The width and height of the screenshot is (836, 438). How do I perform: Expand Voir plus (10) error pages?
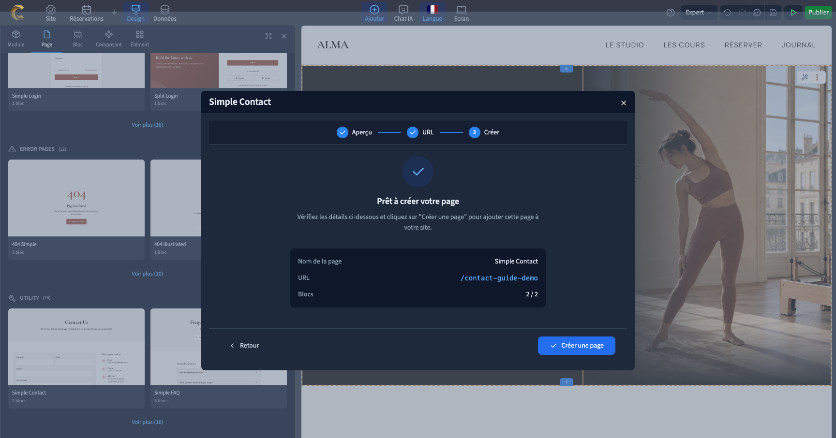pyautogui.click(x=147, y=274)
